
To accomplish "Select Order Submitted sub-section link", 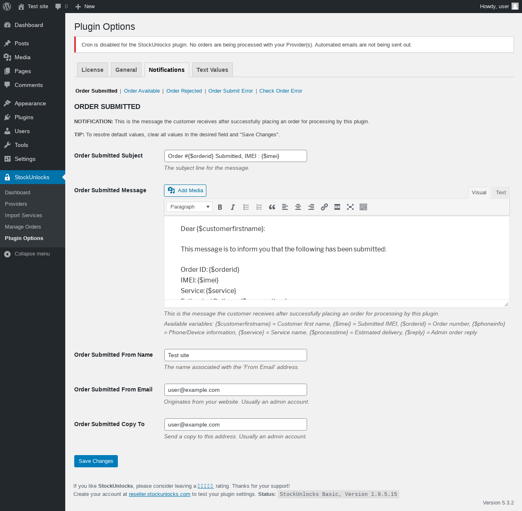I will tap(96, 91).
